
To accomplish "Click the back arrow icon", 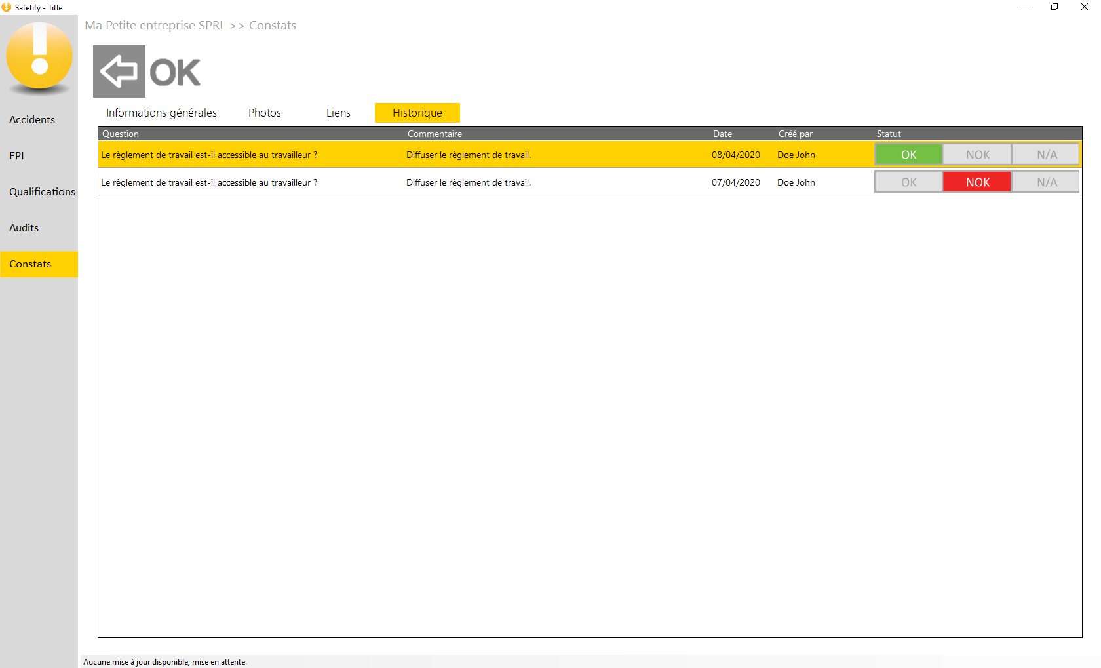I will 119,71.
